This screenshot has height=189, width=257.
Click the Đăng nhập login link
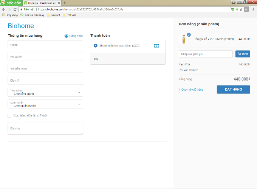(x=74, y=36)
